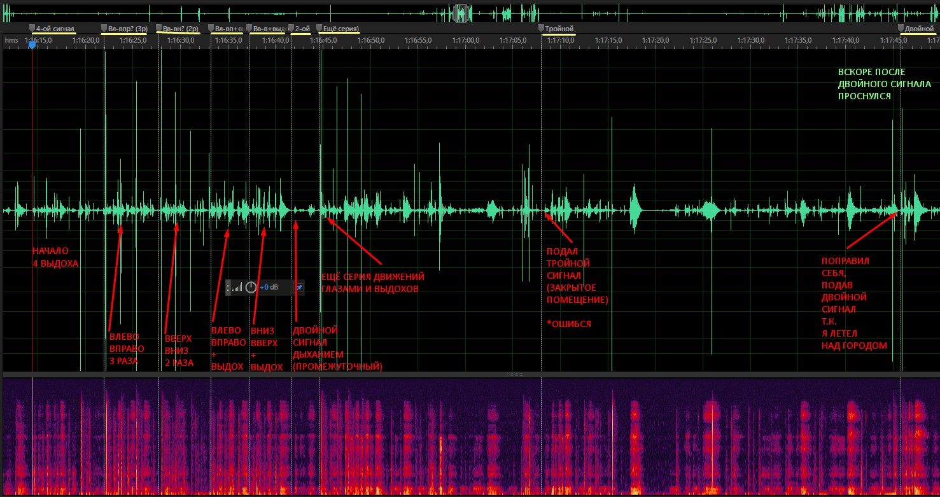Select the 'Вв-в+выд' marker
Image resolution: width=940 pixels, height=497 pixels.
[266, 29]
